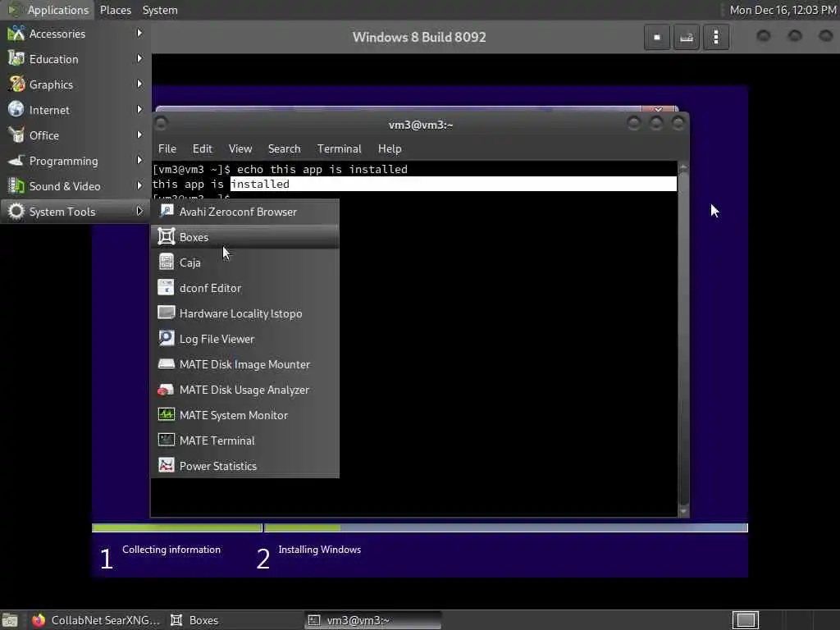Open the Applications menu in top panel
This screenshot has height=630, width=840.
[48, 10]
